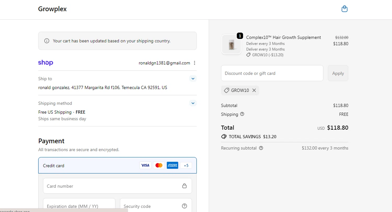Select the Credit card payment option
Screen dimensions: 392x212
click(117, 165)
